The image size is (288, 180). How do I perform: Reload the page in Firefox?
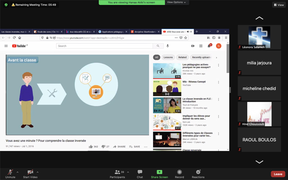click(14, 38)
